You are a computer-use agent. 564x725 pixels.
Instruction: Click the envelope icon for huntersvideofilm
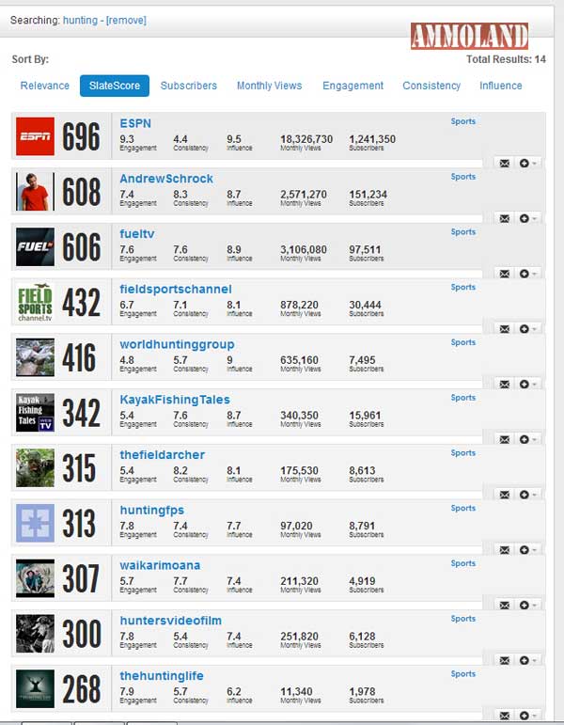click(x=505, y=660)
